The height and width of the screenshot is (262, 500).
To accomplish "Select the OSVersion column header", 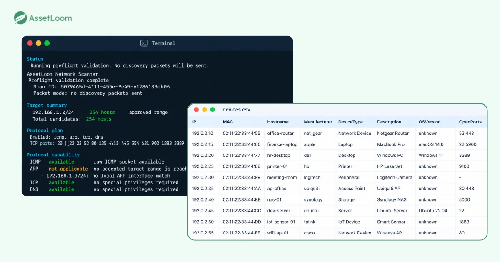I will pos(430,122).
